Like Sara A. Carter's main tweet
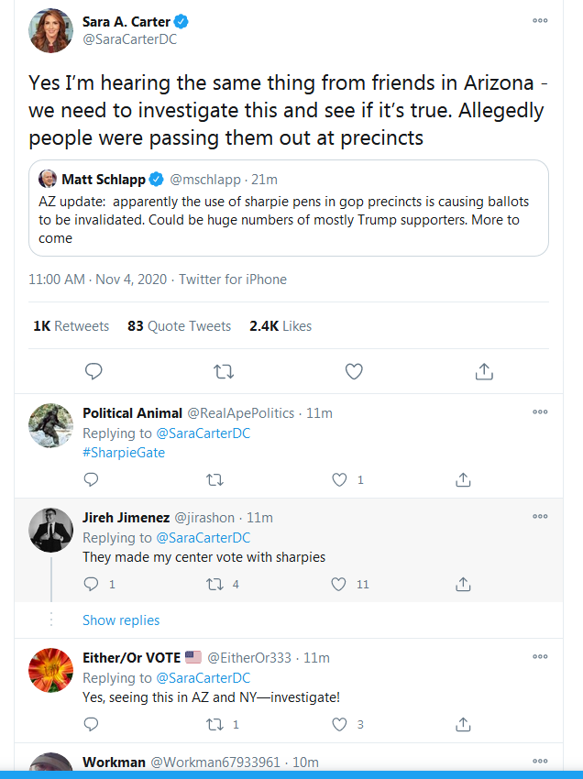This screenshot has height=779, width=583. pyautogui.click(x=354, y=371)
